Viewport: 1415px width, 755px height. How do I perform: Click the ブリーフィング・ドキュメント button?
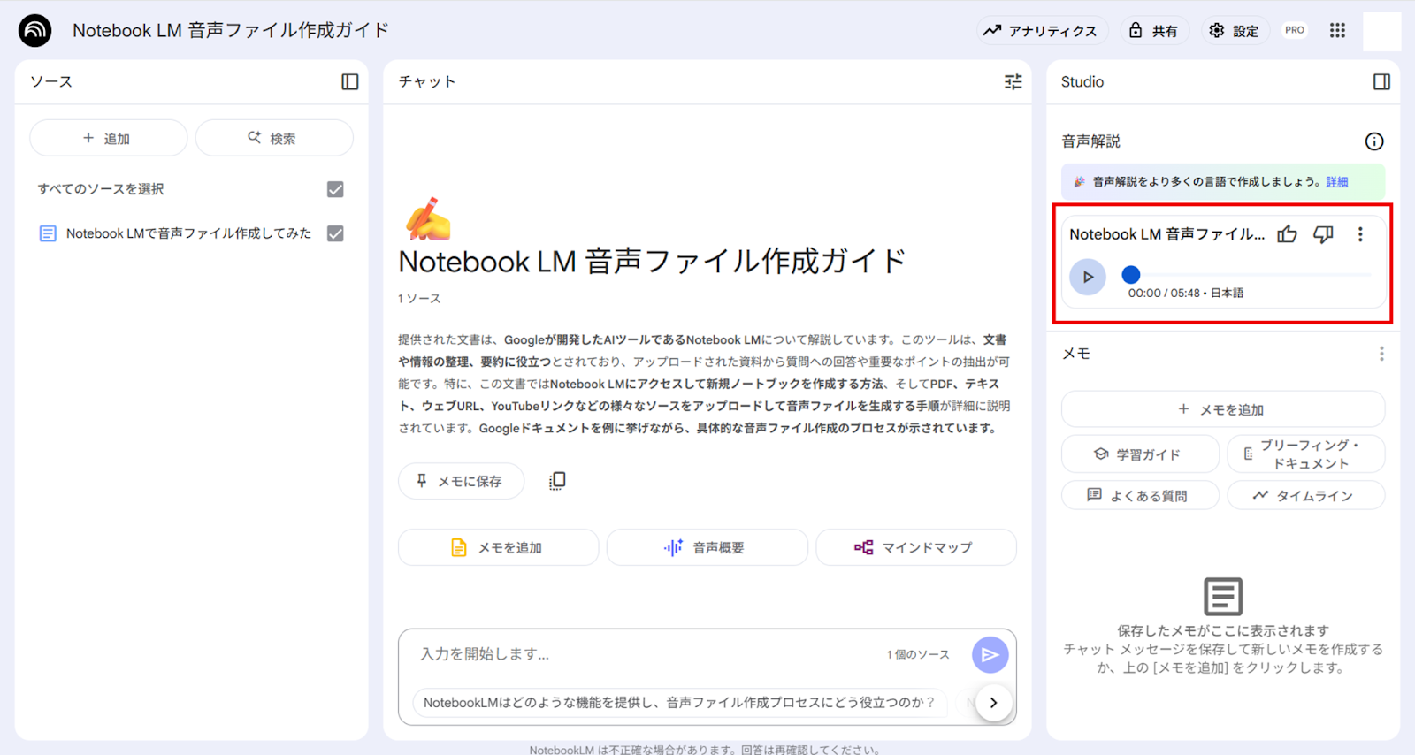click(1306, 454)
